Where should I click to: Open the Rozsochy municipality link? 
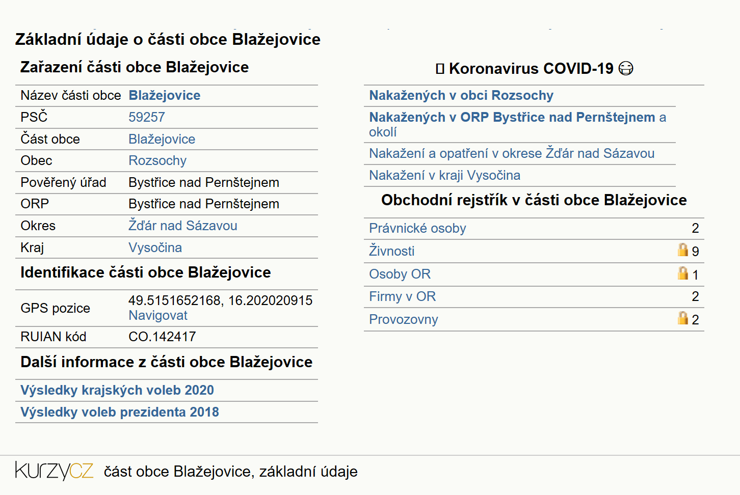pyautogui.click(x=157, y=160)
